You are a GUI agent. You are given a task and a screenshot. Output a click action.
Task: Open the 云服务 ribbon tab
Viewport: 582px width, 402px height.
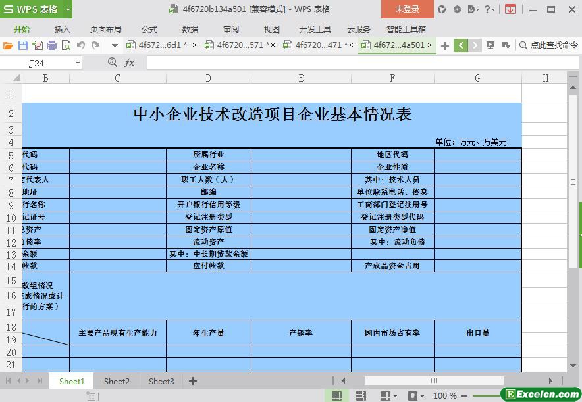(359, 30)
